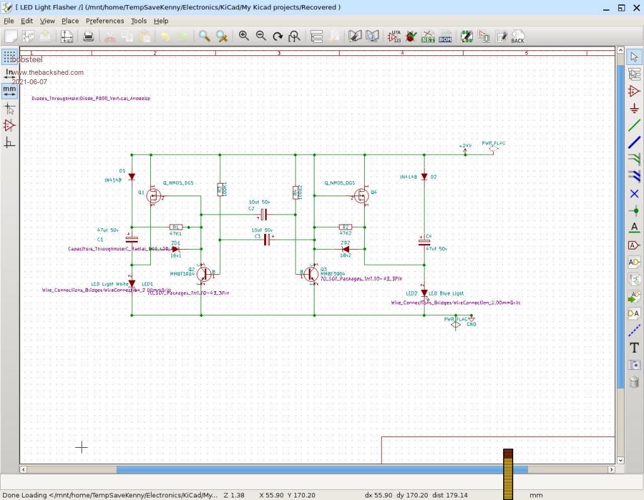Select the Place wire tool

634,126
